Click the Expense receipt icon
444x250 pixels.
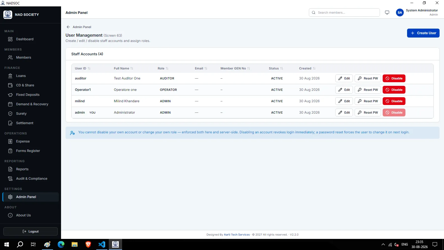10,141
